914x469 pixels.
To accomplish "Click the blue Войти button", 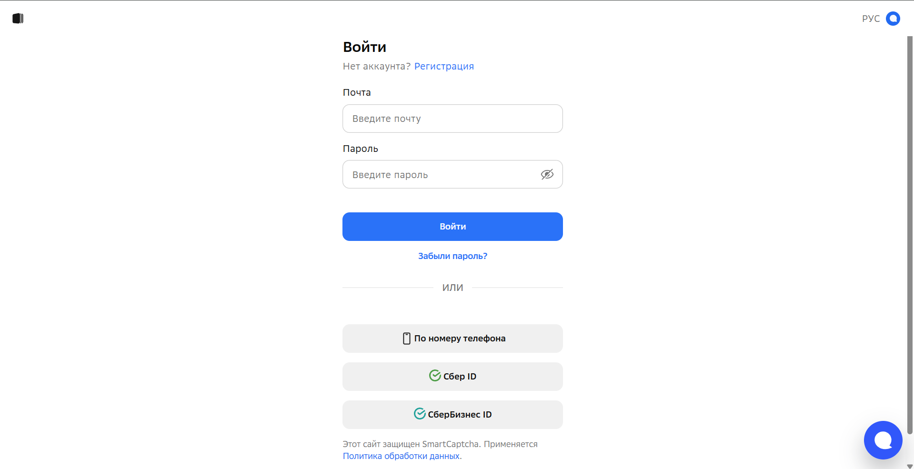I will coord(452,227).
